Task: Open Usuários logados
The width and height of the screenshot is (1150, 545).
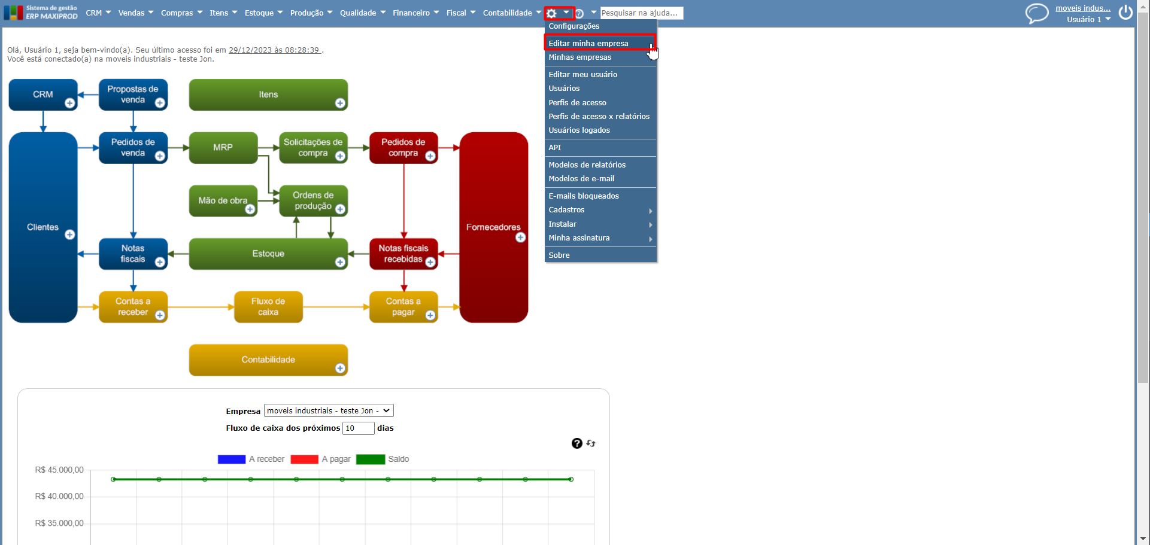Action: [x=600, y=130]
